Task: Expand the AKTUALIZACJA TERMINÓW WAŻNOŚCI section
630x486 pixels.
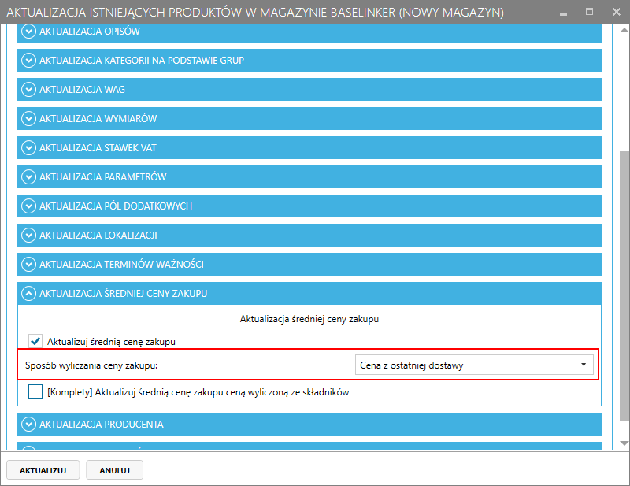Action: pyautogui.click(x=309, y=264)
